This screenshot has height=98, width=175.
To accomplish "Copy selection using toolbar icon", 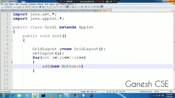I will (x=27, y=7).
